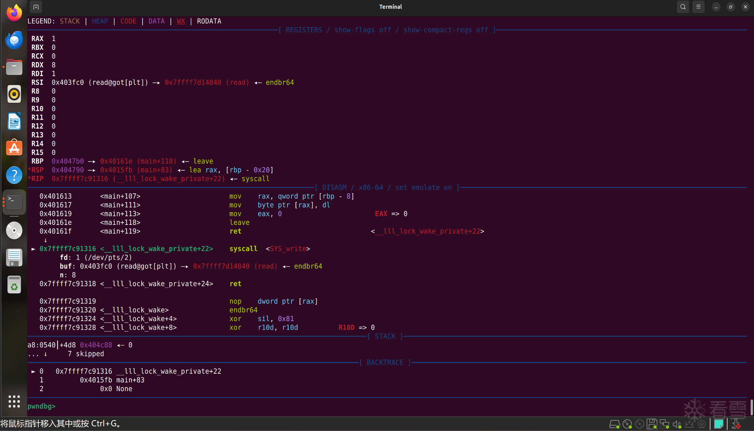Viewport: 754px width, 431px height.
Task: Show all applications grid
Action: pos(14,401)
